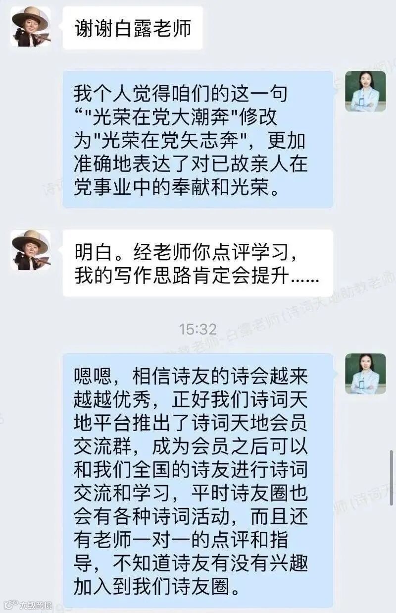This screenshot has width=396, height=613.
Task: Open teacher avatar beside "嗯嗯，相信诗友" message
Action: pos(365,374)
